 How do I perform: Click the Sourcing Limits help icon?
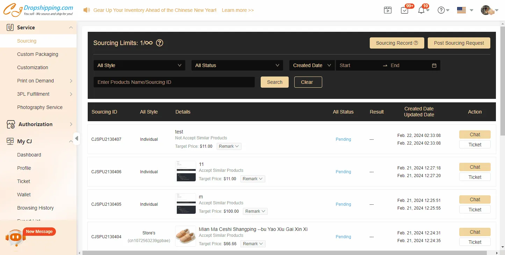click(x=159, y=43)
